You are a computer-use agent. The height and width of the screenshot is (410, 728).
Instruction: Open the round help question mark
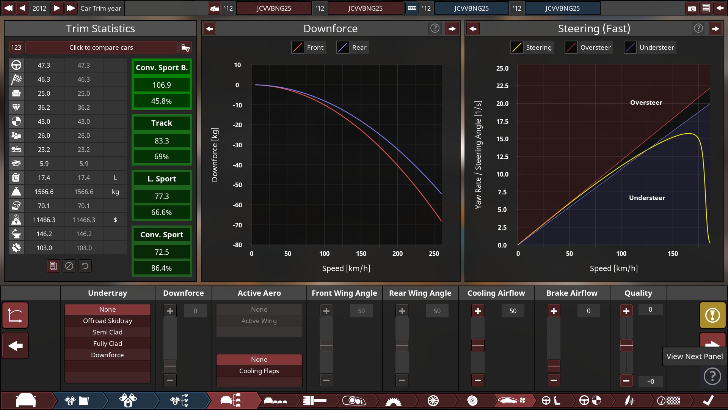pyautogui.click(x=712, y=376)
